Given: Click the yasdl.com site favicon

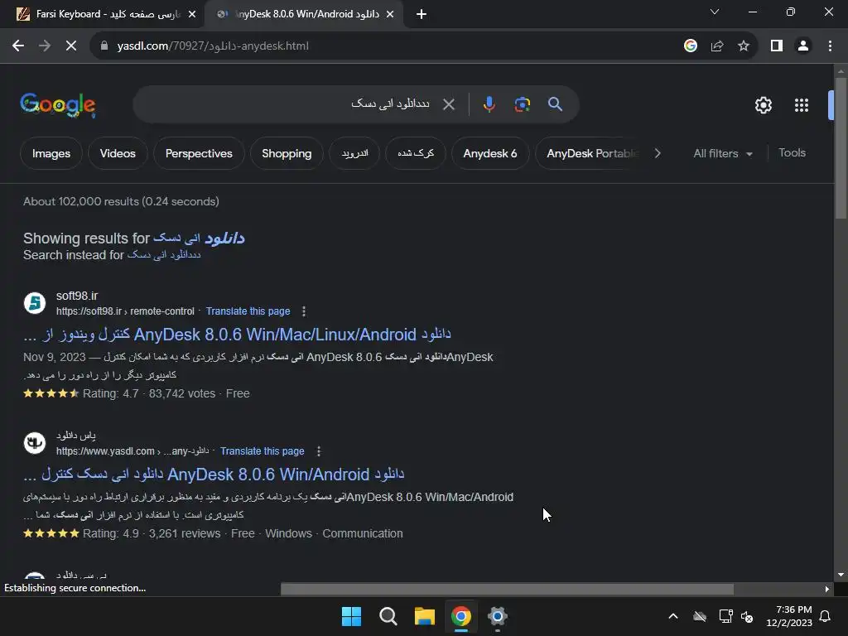Looking at the screenshot, I should (x=35, y=443).
